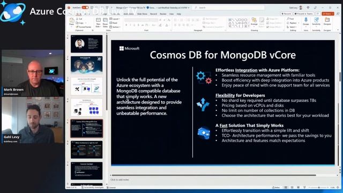Select slide 1 thumbnail with portrait photo

tap(86, 44)
